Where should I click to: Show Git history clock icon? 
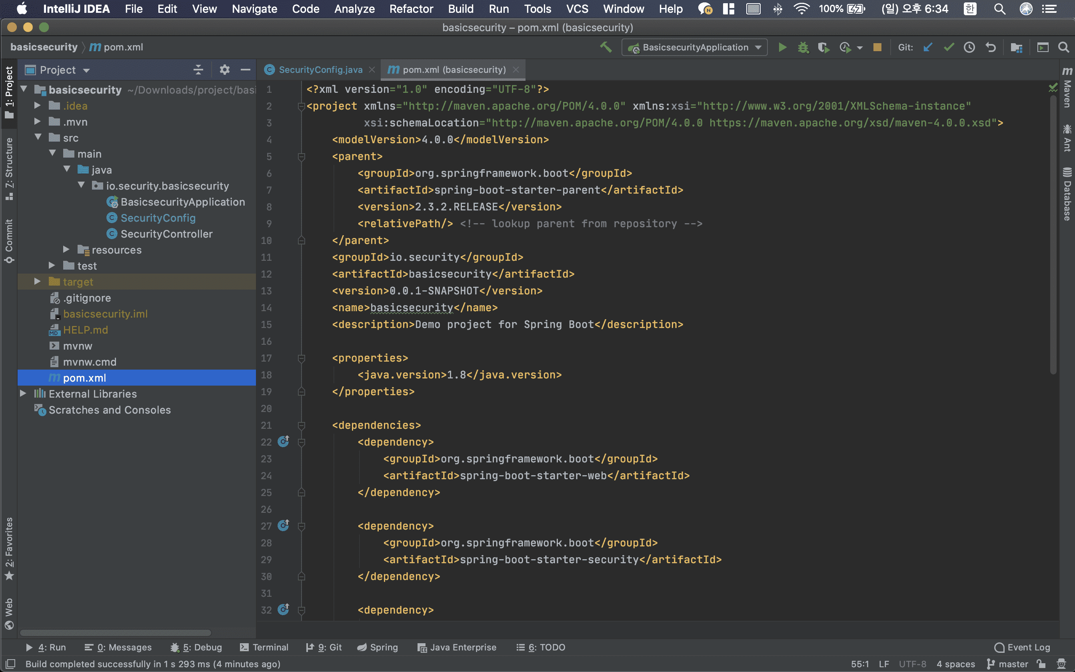click(x=969, y=47)
